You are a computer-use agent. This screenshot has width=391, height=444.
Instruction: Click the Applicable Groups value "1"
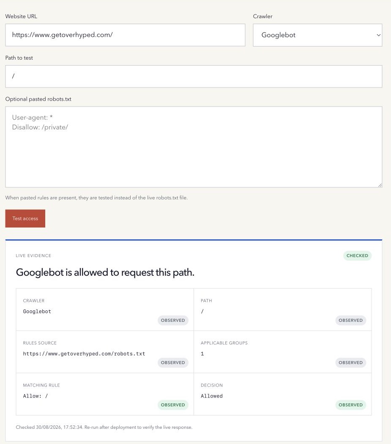pyautogui.click(x=202, y=354)
